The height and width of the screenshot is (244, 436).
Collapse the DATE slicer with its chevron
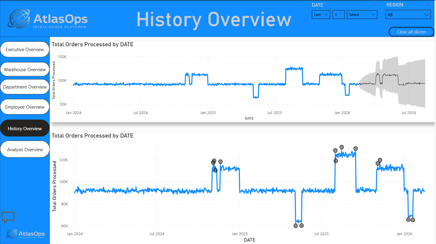pyautogui.click(x=375, y=5)
